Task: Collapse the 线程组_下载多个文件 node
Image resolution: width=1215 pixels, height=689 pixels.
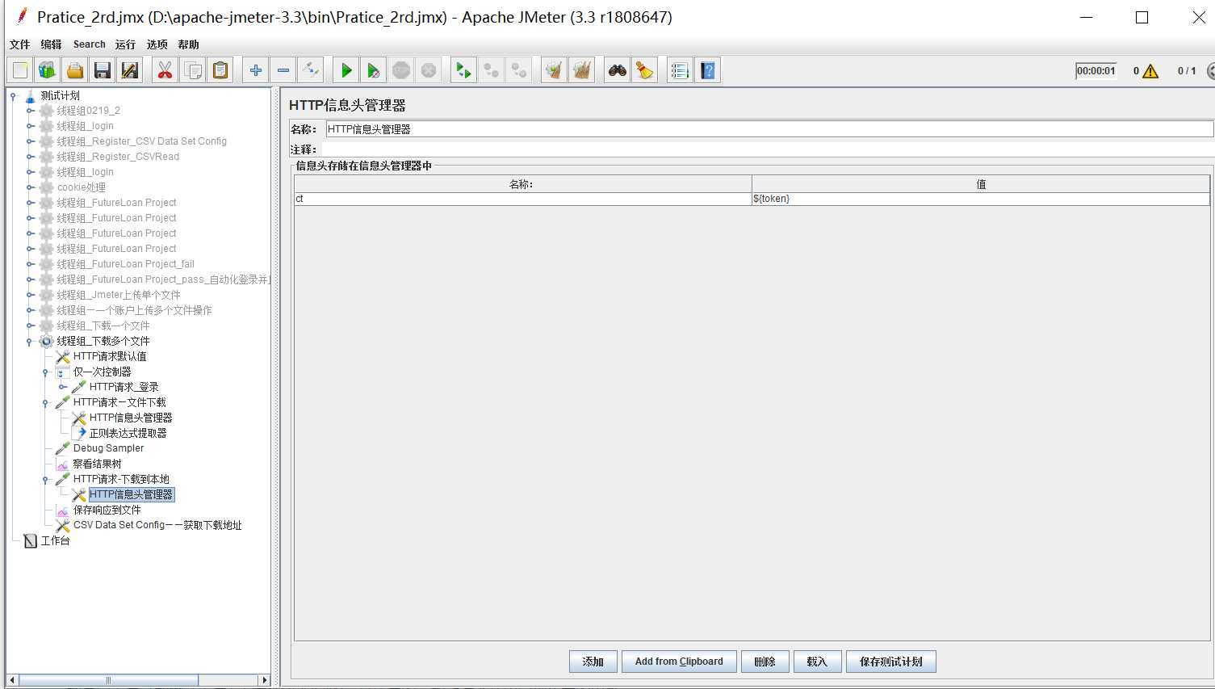Action: 30,341
